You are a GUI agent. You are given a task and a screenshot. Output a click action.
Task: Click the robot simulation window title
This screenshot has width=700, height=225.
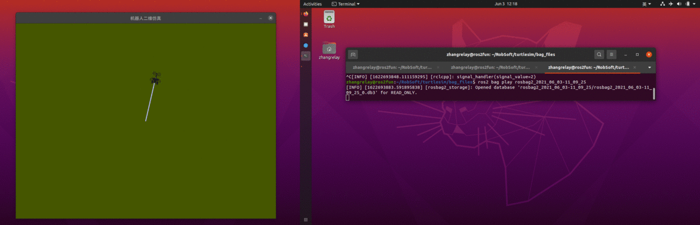[146, 19]
